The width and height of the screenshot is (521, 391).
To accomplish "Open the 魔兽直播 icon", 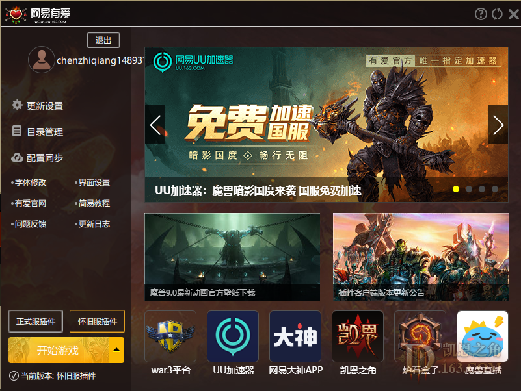I will point(483,336).
